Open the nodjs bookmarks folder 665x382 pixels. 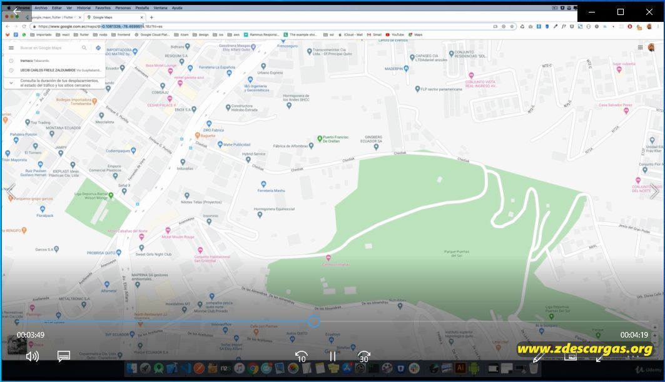click(x=100, y=35)
